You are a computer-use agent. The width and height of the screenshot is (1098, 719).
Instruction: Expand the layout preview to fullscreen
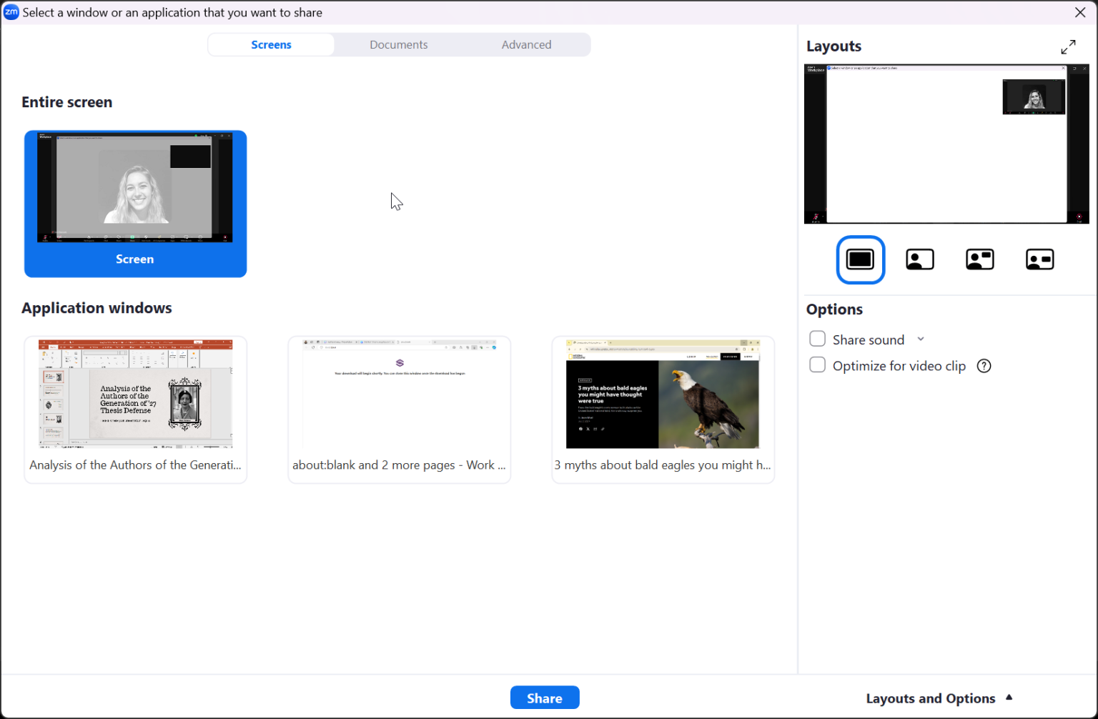tap(1069, 46)
